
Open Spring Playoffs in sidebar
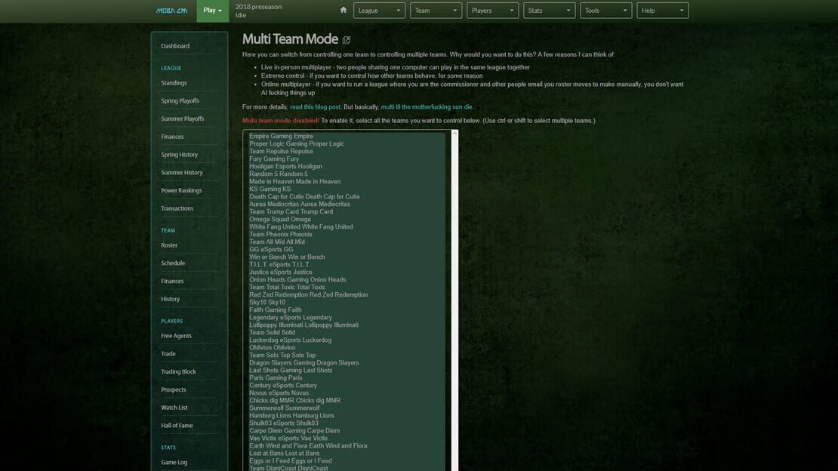tap(180, 101)
